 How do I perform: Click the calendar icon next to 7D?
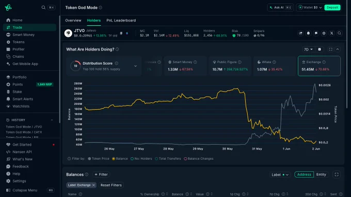tap(320, 49)
